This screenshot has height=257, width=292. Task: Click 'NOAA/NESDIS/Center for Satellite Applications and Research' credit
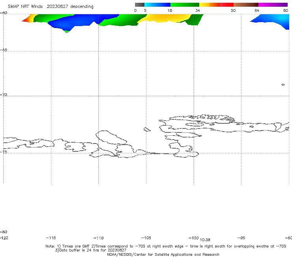click(x=163, y=254)
